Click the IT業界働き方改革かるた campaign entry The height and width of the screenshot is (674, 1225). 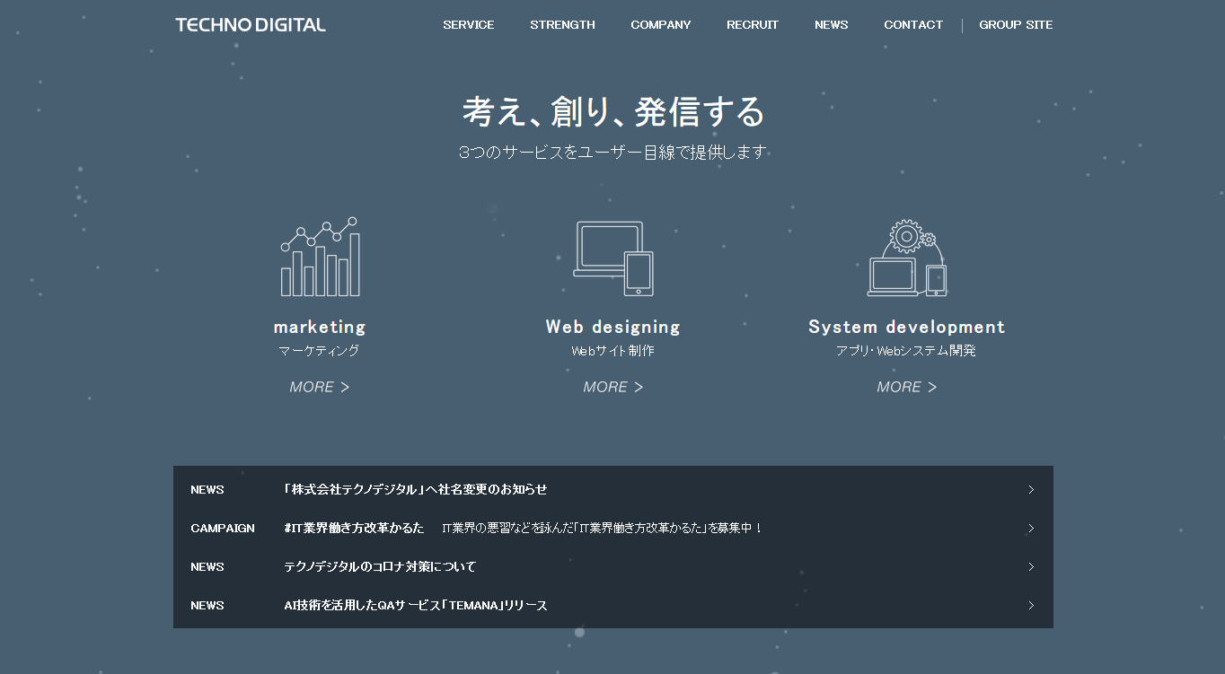click(x=354, y=528)
